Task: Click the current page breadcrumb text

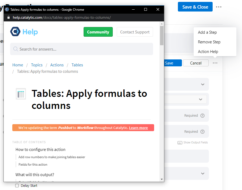Action: tap(47, 71)
